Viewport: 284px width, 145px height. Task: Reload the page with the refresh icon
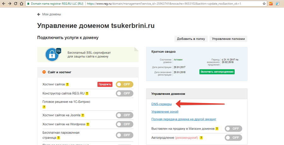pyautogui.click(x=15, y=3)
